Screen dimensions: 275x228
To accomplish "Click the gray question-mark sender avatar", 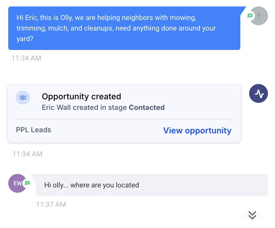I will coord(259,16).
